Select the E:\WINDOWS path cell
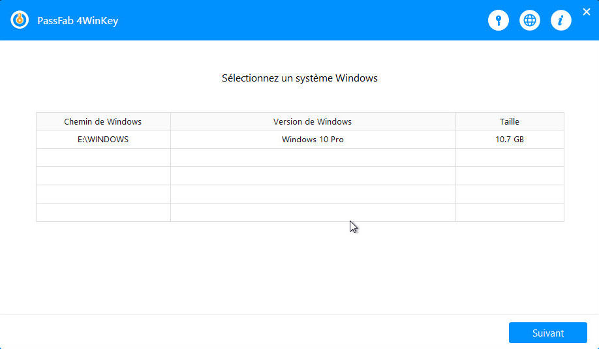 coord(103,140)
